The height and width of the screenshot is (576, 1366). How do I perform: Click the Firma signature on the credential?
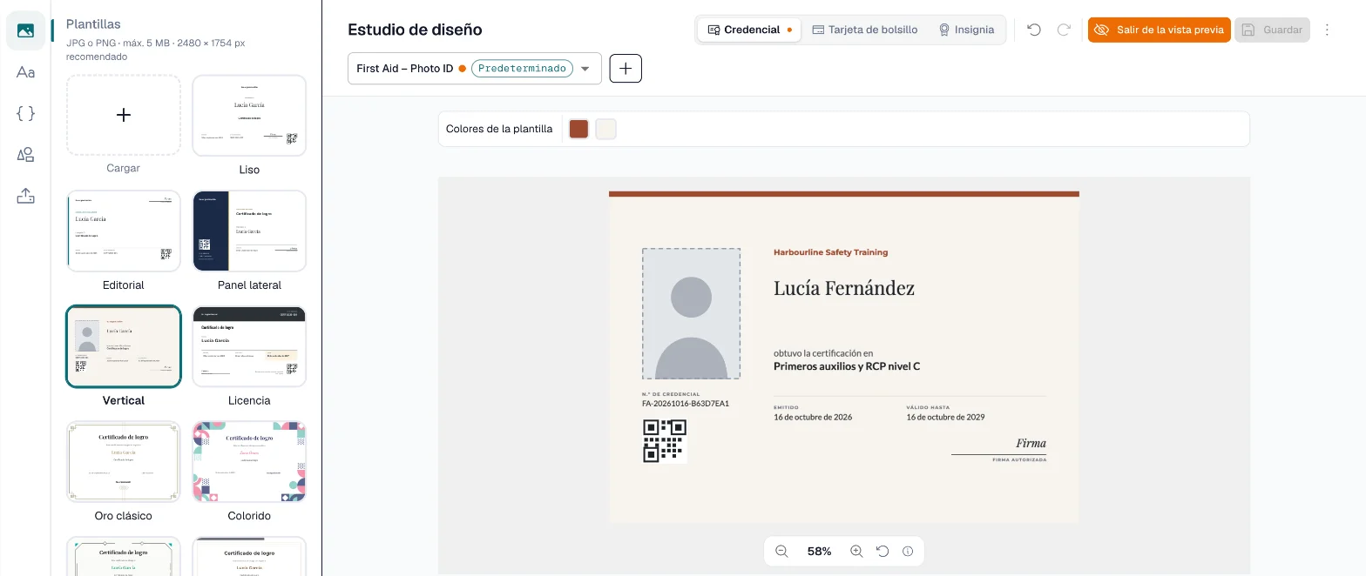pos(1031,443)
